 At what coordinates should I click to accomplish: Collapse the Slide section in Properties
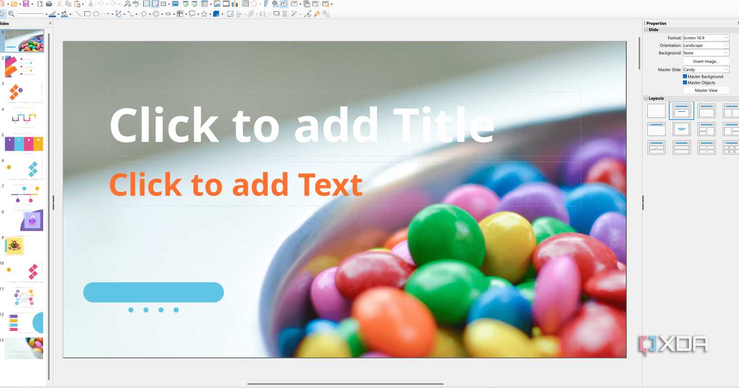(646, 30)
